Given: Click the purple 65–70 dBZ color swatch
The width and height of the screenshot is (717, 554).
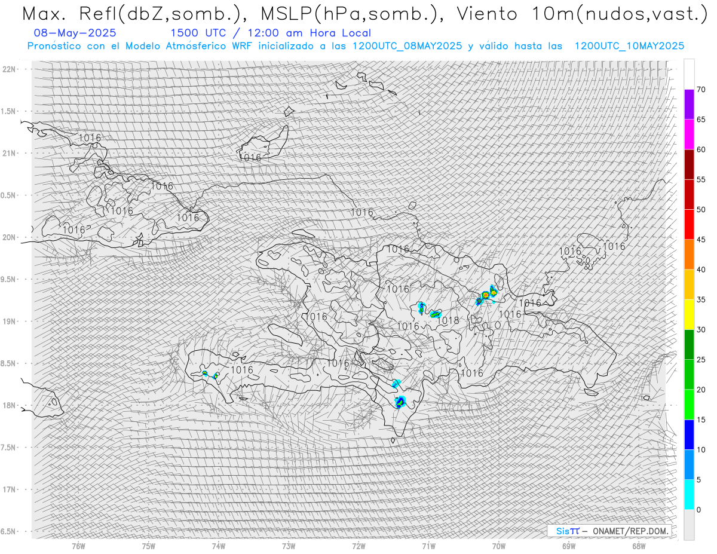Looking at the screenshot, I should coord(689,105).
